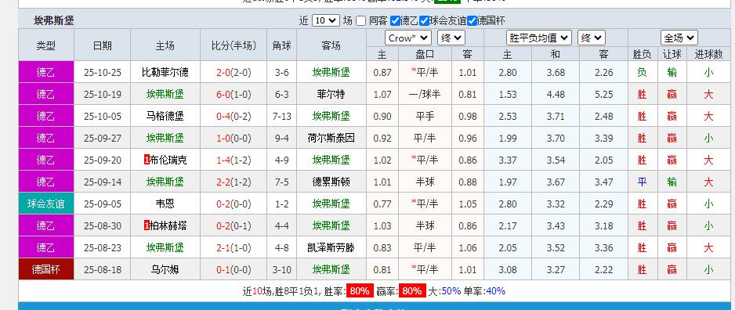Open 布伦瑞克 team link
Image resolution: width=735 pixels, height=310 pixels.
(x=168, y=160)
